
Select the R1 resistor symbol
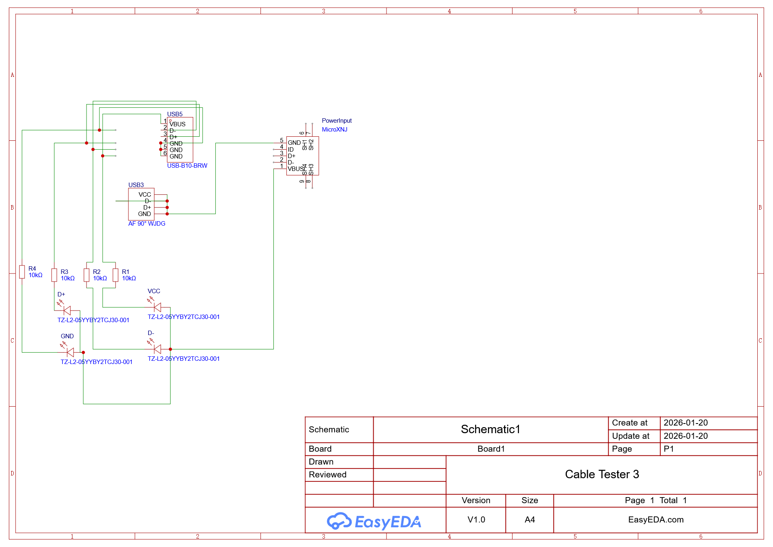[116, 275]
